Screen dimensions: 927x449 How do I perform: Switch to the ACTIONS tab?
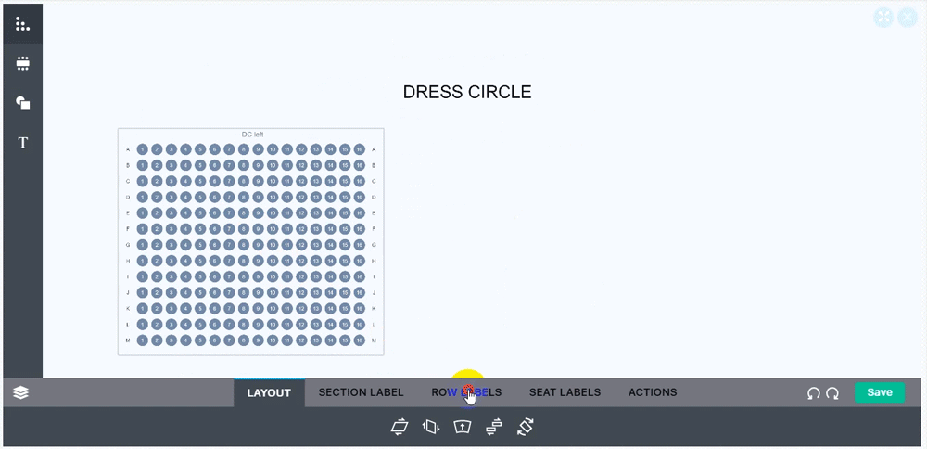[x=652, y=392]
